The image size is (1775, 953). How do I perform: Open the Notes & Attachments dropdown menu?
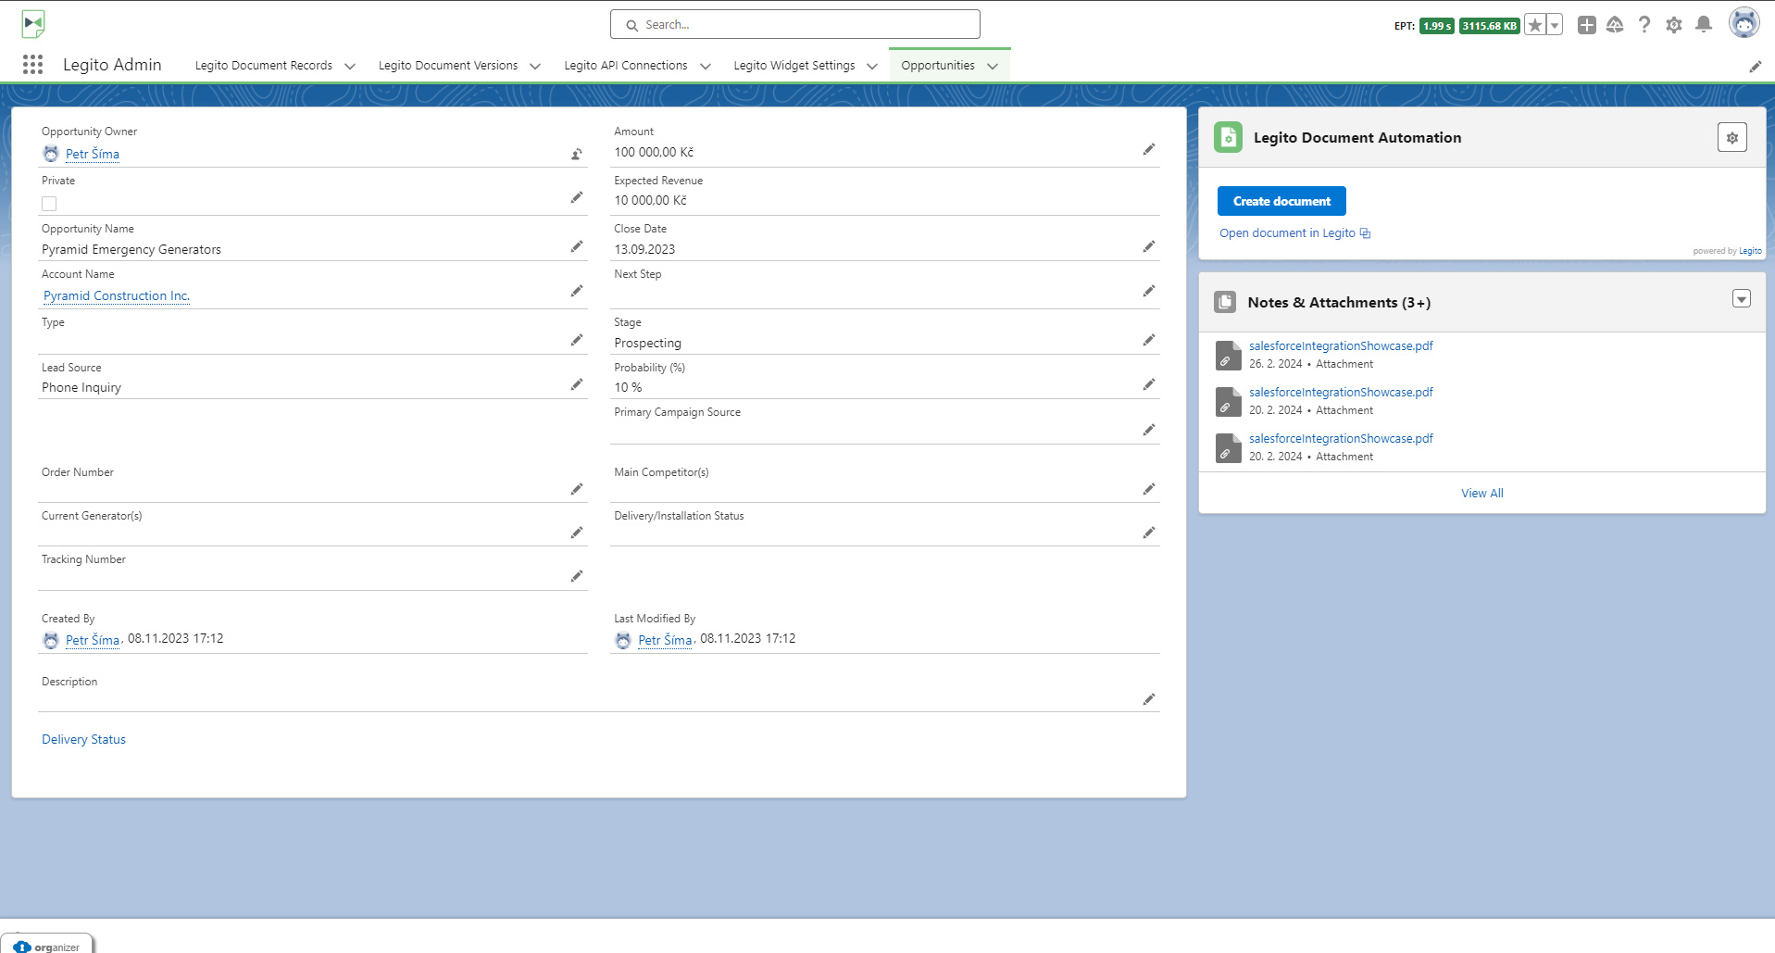(1741, 299)
